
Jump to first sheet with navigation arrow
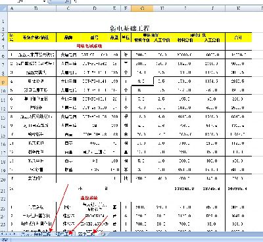click(x=2, y=234)
